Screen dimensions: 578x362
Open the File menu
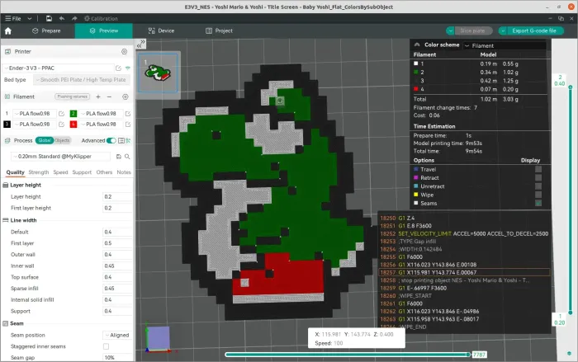(x=13, y=18)
